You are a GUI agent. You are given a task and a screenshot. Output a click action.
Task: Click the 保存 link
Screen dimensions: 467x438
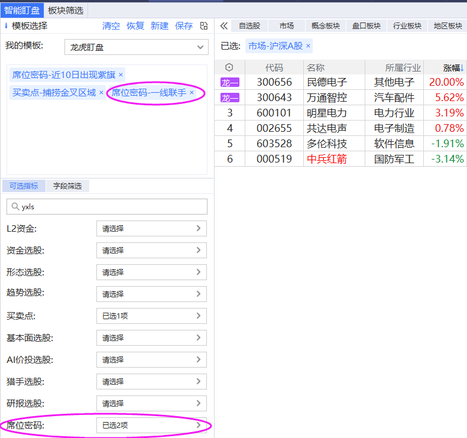coord(184,26)
